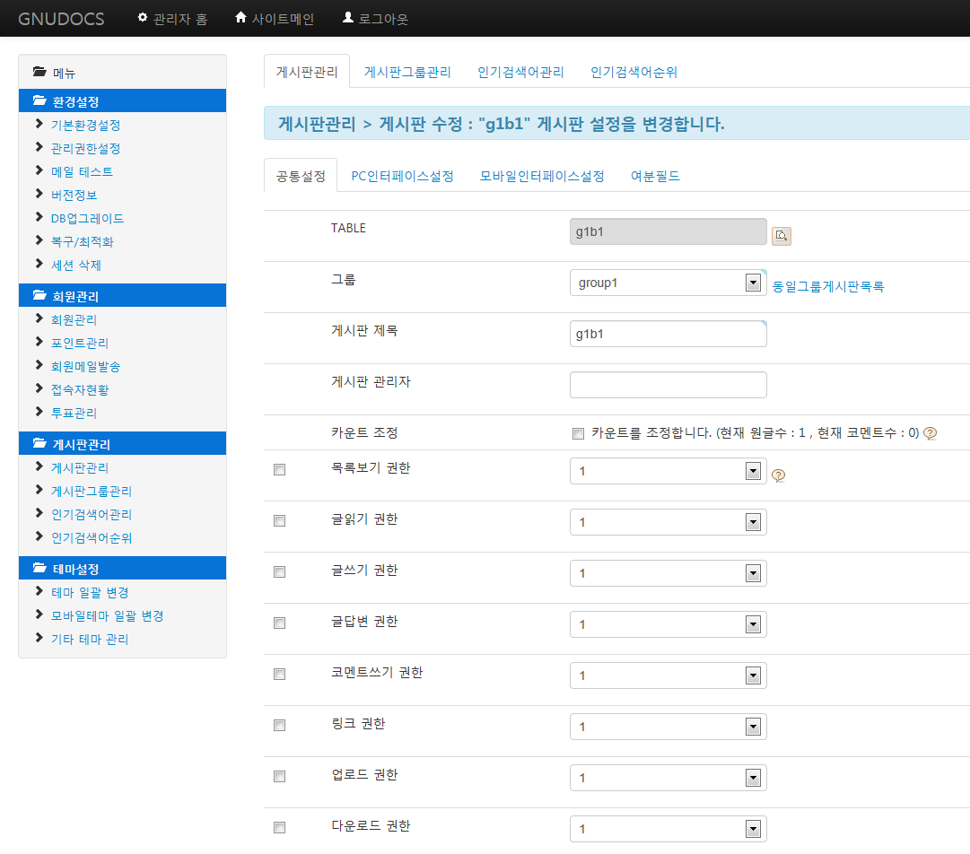Expand the 다운로드 권한 dropdown
This screenshot has width=970, height=854.
coord(668,829)
